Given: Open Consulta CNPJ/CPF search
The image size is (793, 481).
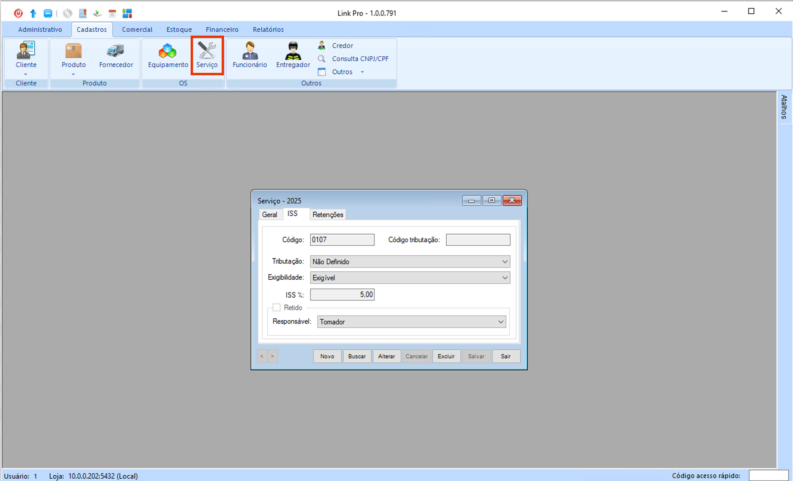Looking at the screenshot, I should pyautogui.click(x=360, y=59).
